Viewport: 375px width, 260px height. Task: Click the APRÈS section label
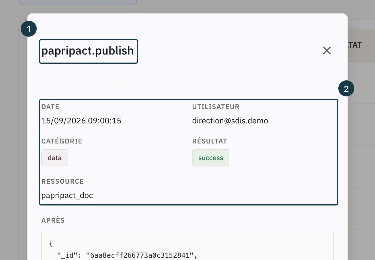click(x=53, y=220)
